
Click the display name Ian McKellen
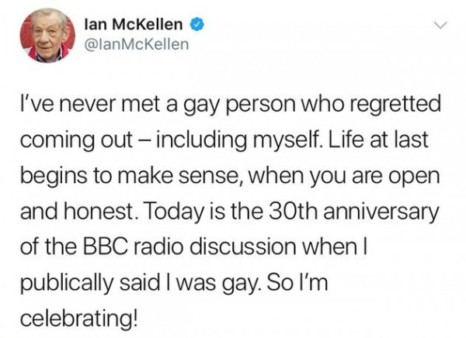(x=133, y=24)
